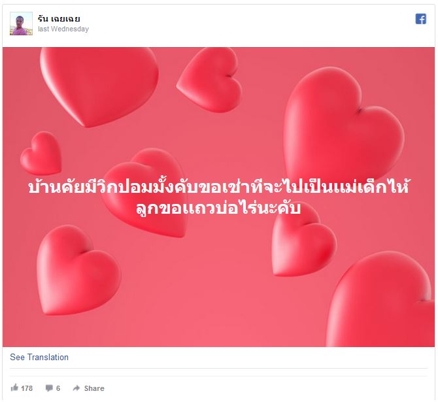Click the See Translation link
438x402 pixels.
click(x=39, y=357)
